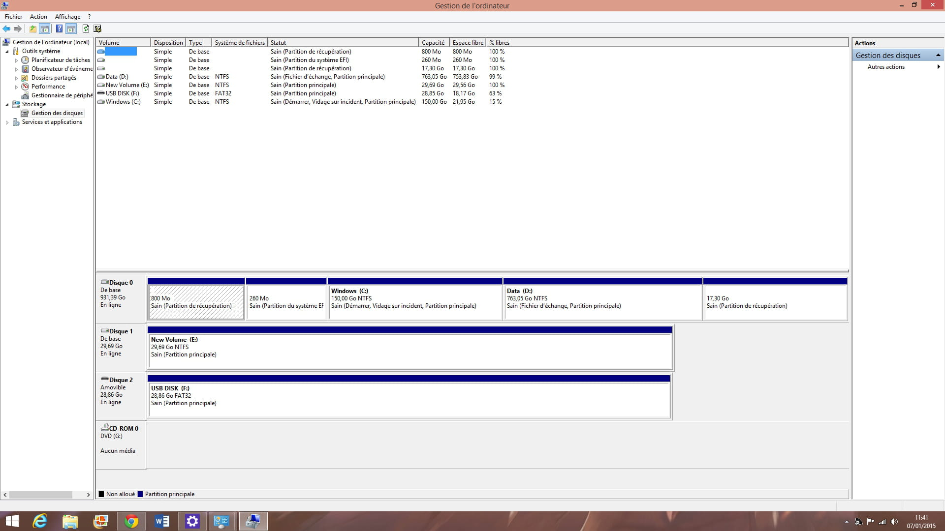Open Planificateur de tâches in tree
The width and height of the screenshot is (945, 531).
coord(61,60)
